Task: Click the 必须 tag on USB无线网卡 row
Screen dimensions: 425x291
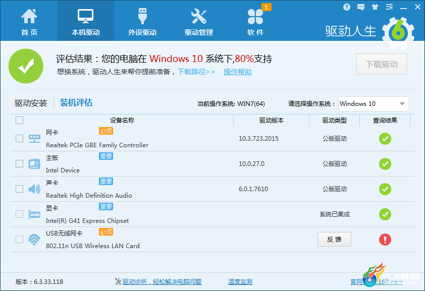Action: 106,231
